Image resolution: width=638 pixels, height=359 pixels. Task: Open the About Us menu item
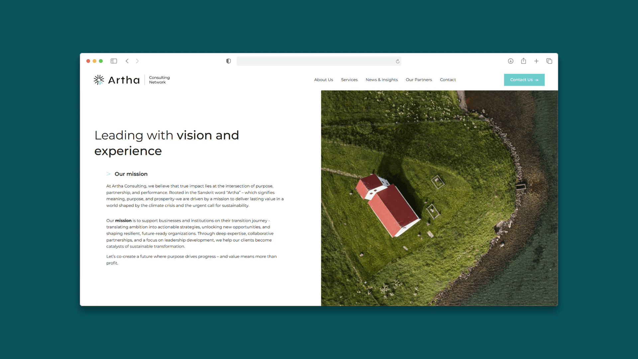pos(323,80)
